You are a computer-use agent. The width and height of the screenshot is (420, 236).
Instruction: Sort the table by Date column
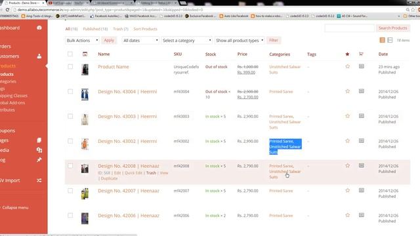383,54
